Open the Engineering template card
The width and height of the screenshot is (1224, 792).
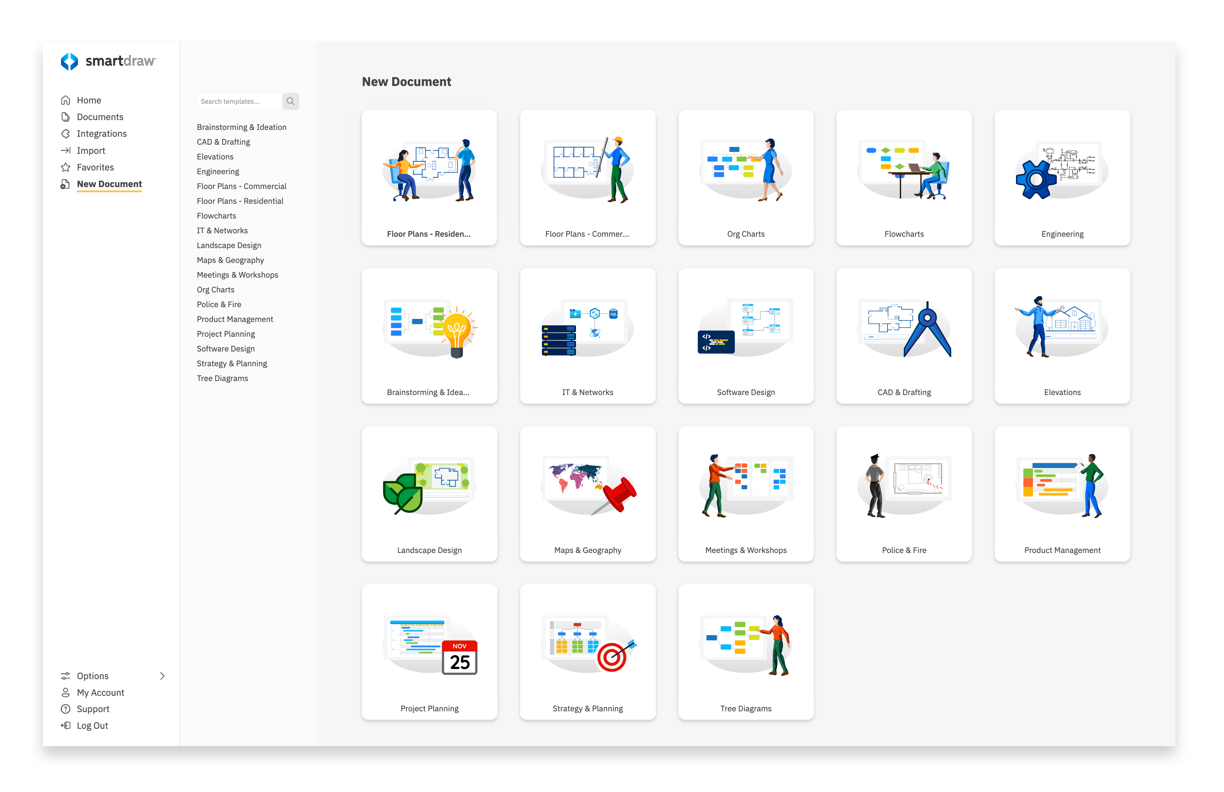[x=1062, y=178]
